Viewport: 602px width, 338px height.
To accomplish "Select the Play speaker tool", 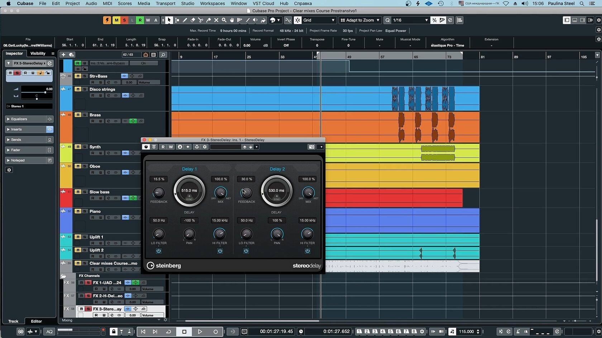I will (255, 20).
